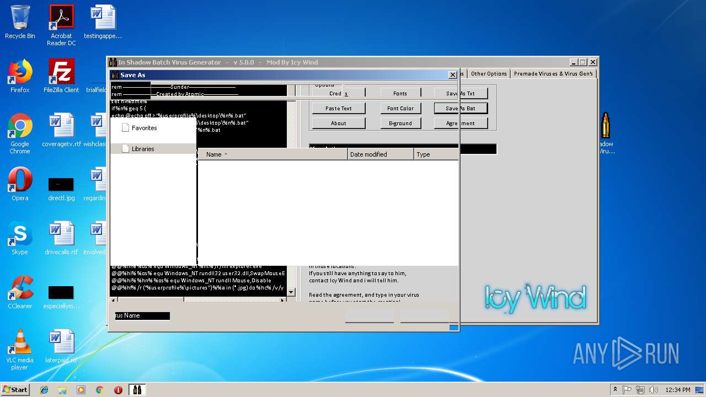The image size is (706, 397).
Task: Click the Save As Txt button
Action: (x=461, y=93)
